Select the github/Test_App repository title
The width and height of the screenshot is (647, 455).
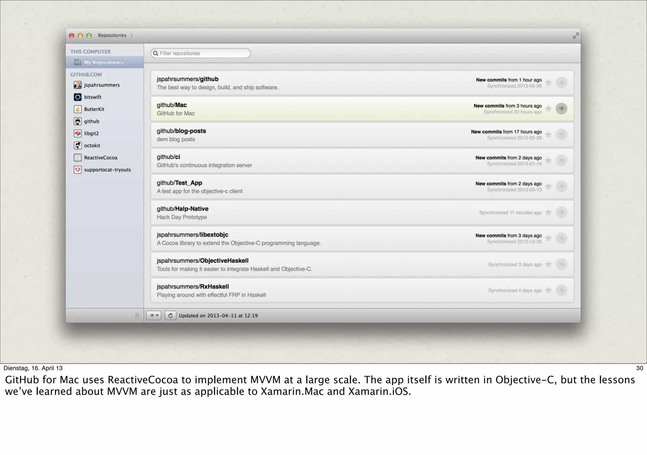179,183
